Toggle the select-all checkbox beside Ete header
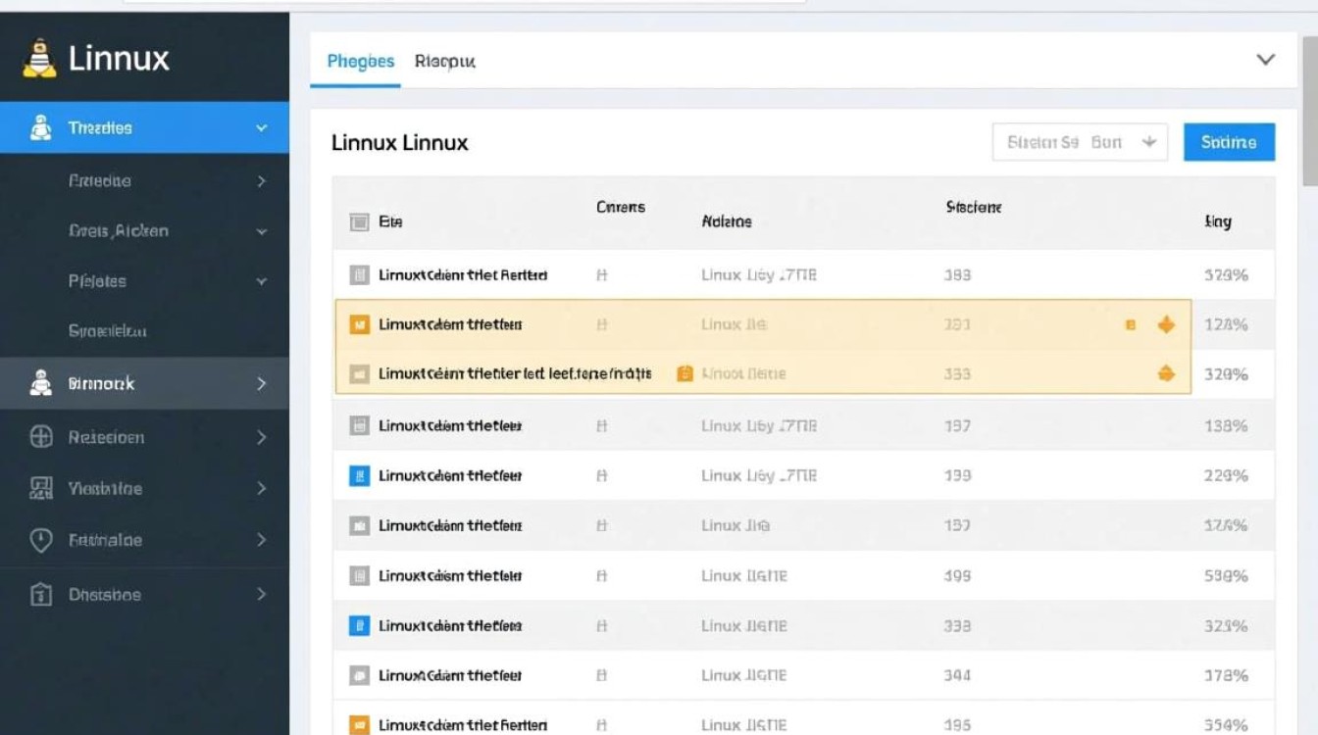Viewport: 1318px width, 735px height. 359,222
